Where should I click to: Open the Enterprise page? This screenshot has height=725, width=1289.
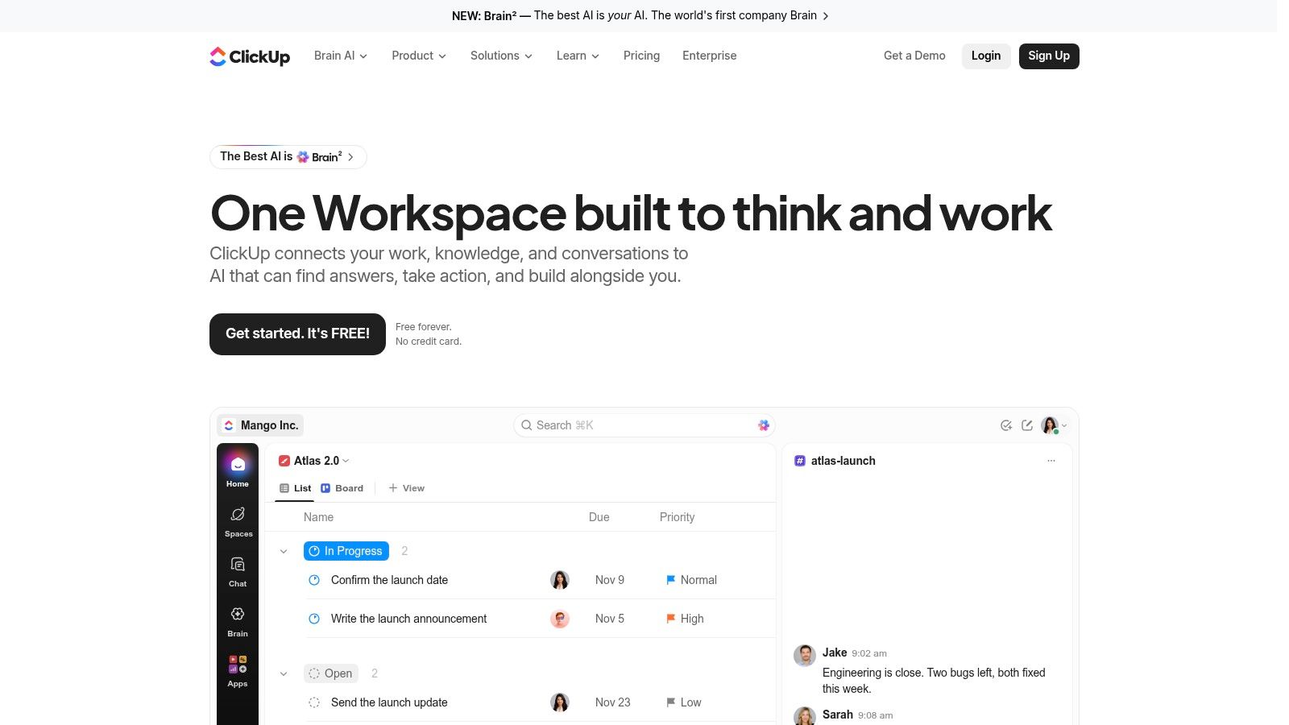point(709,56)
